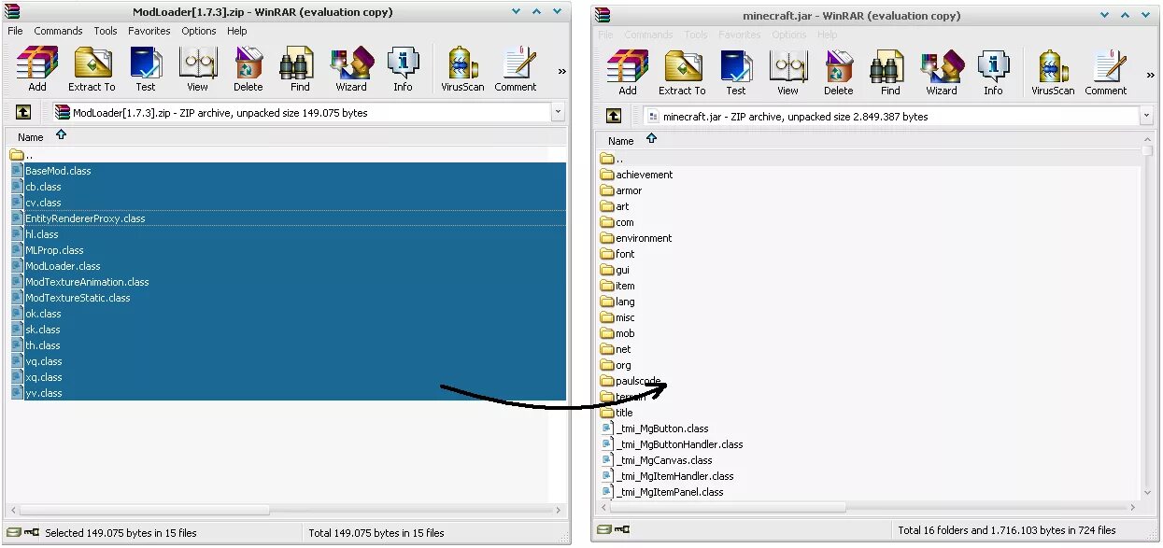This screenshot has height=548, width=1163.
Task: Open Favorites menu in ModLoader window
Action: pos(149,31)
